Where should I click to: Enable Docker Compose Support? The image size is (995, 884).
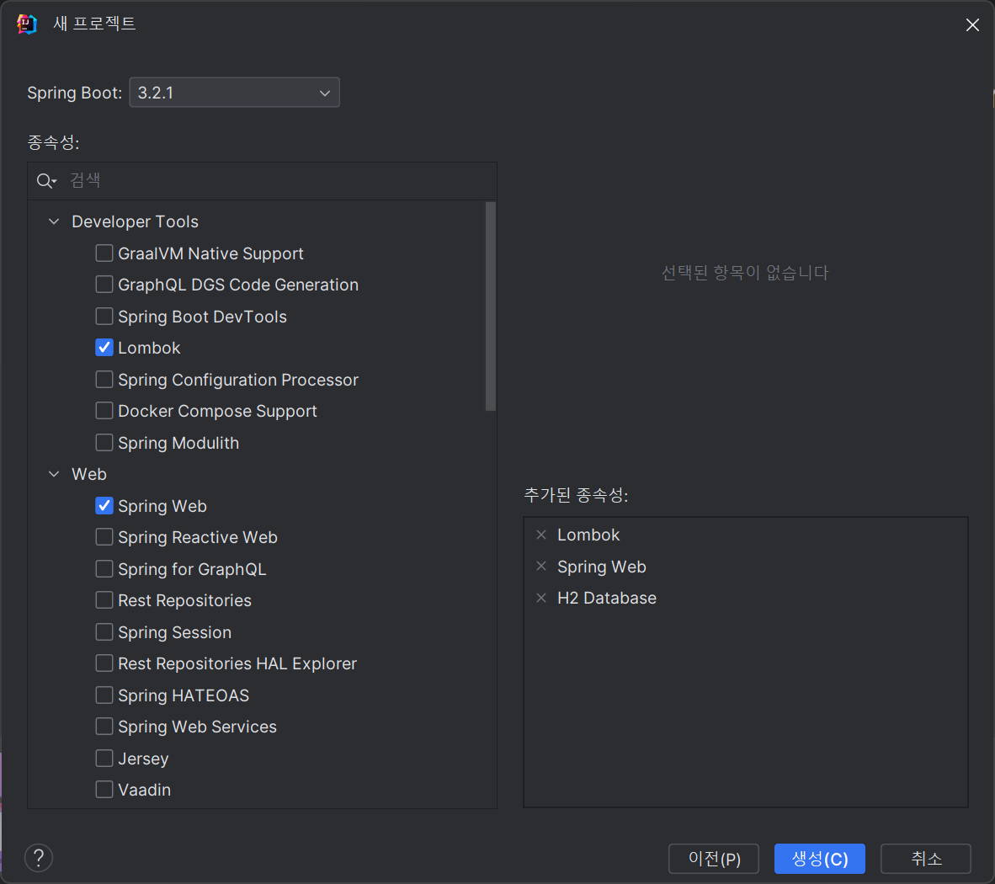click(104, 411)
